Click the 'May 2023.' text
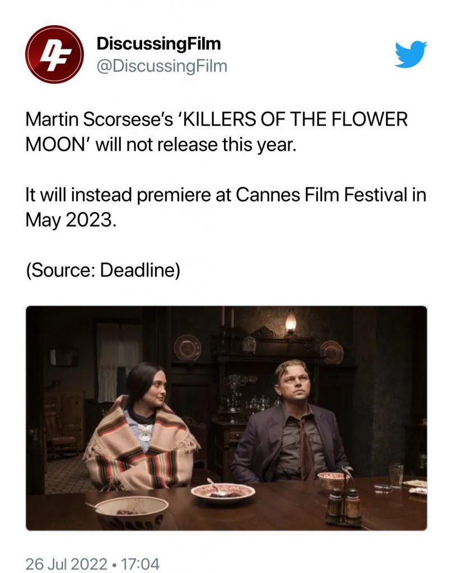Image resolution: width=453 pixels, height=573 pixels. 71,220
